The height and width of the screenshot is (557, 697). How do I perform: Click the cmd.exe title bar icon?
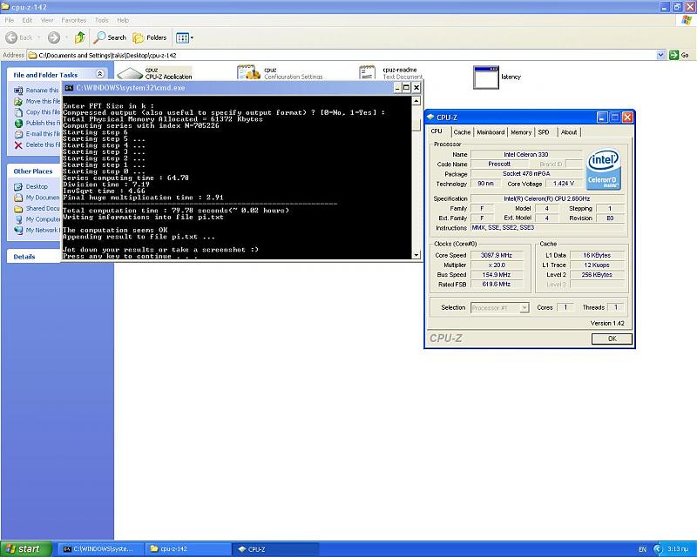click(x=69, y=88)
